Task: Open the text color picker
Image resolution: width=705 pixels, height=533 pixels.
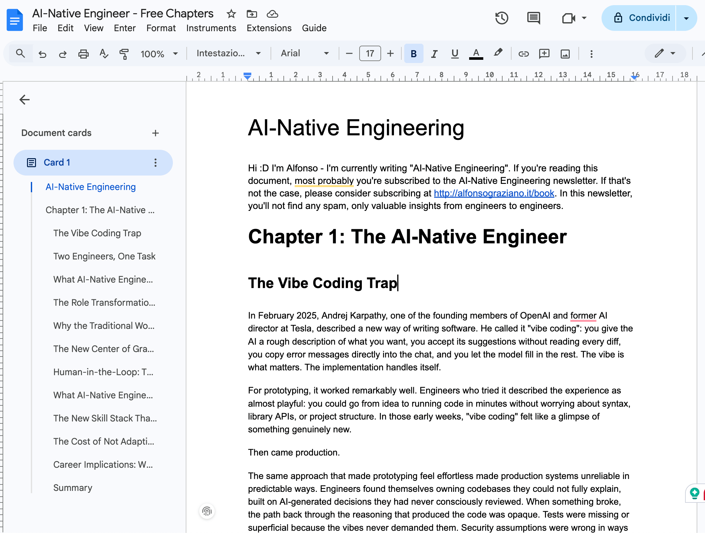Action: [x=476, y=54]
